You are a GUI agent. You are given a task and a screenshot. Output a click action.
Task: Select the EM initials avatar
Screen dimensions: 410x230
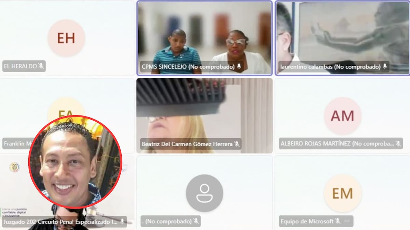click(x=342, y=194)
